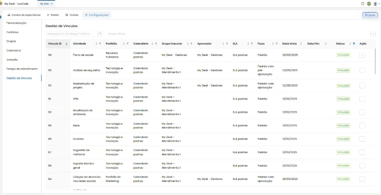The image size is (381, 195).
Task: Sort by Aprovador column arrows
Action: tap(223, 44)
